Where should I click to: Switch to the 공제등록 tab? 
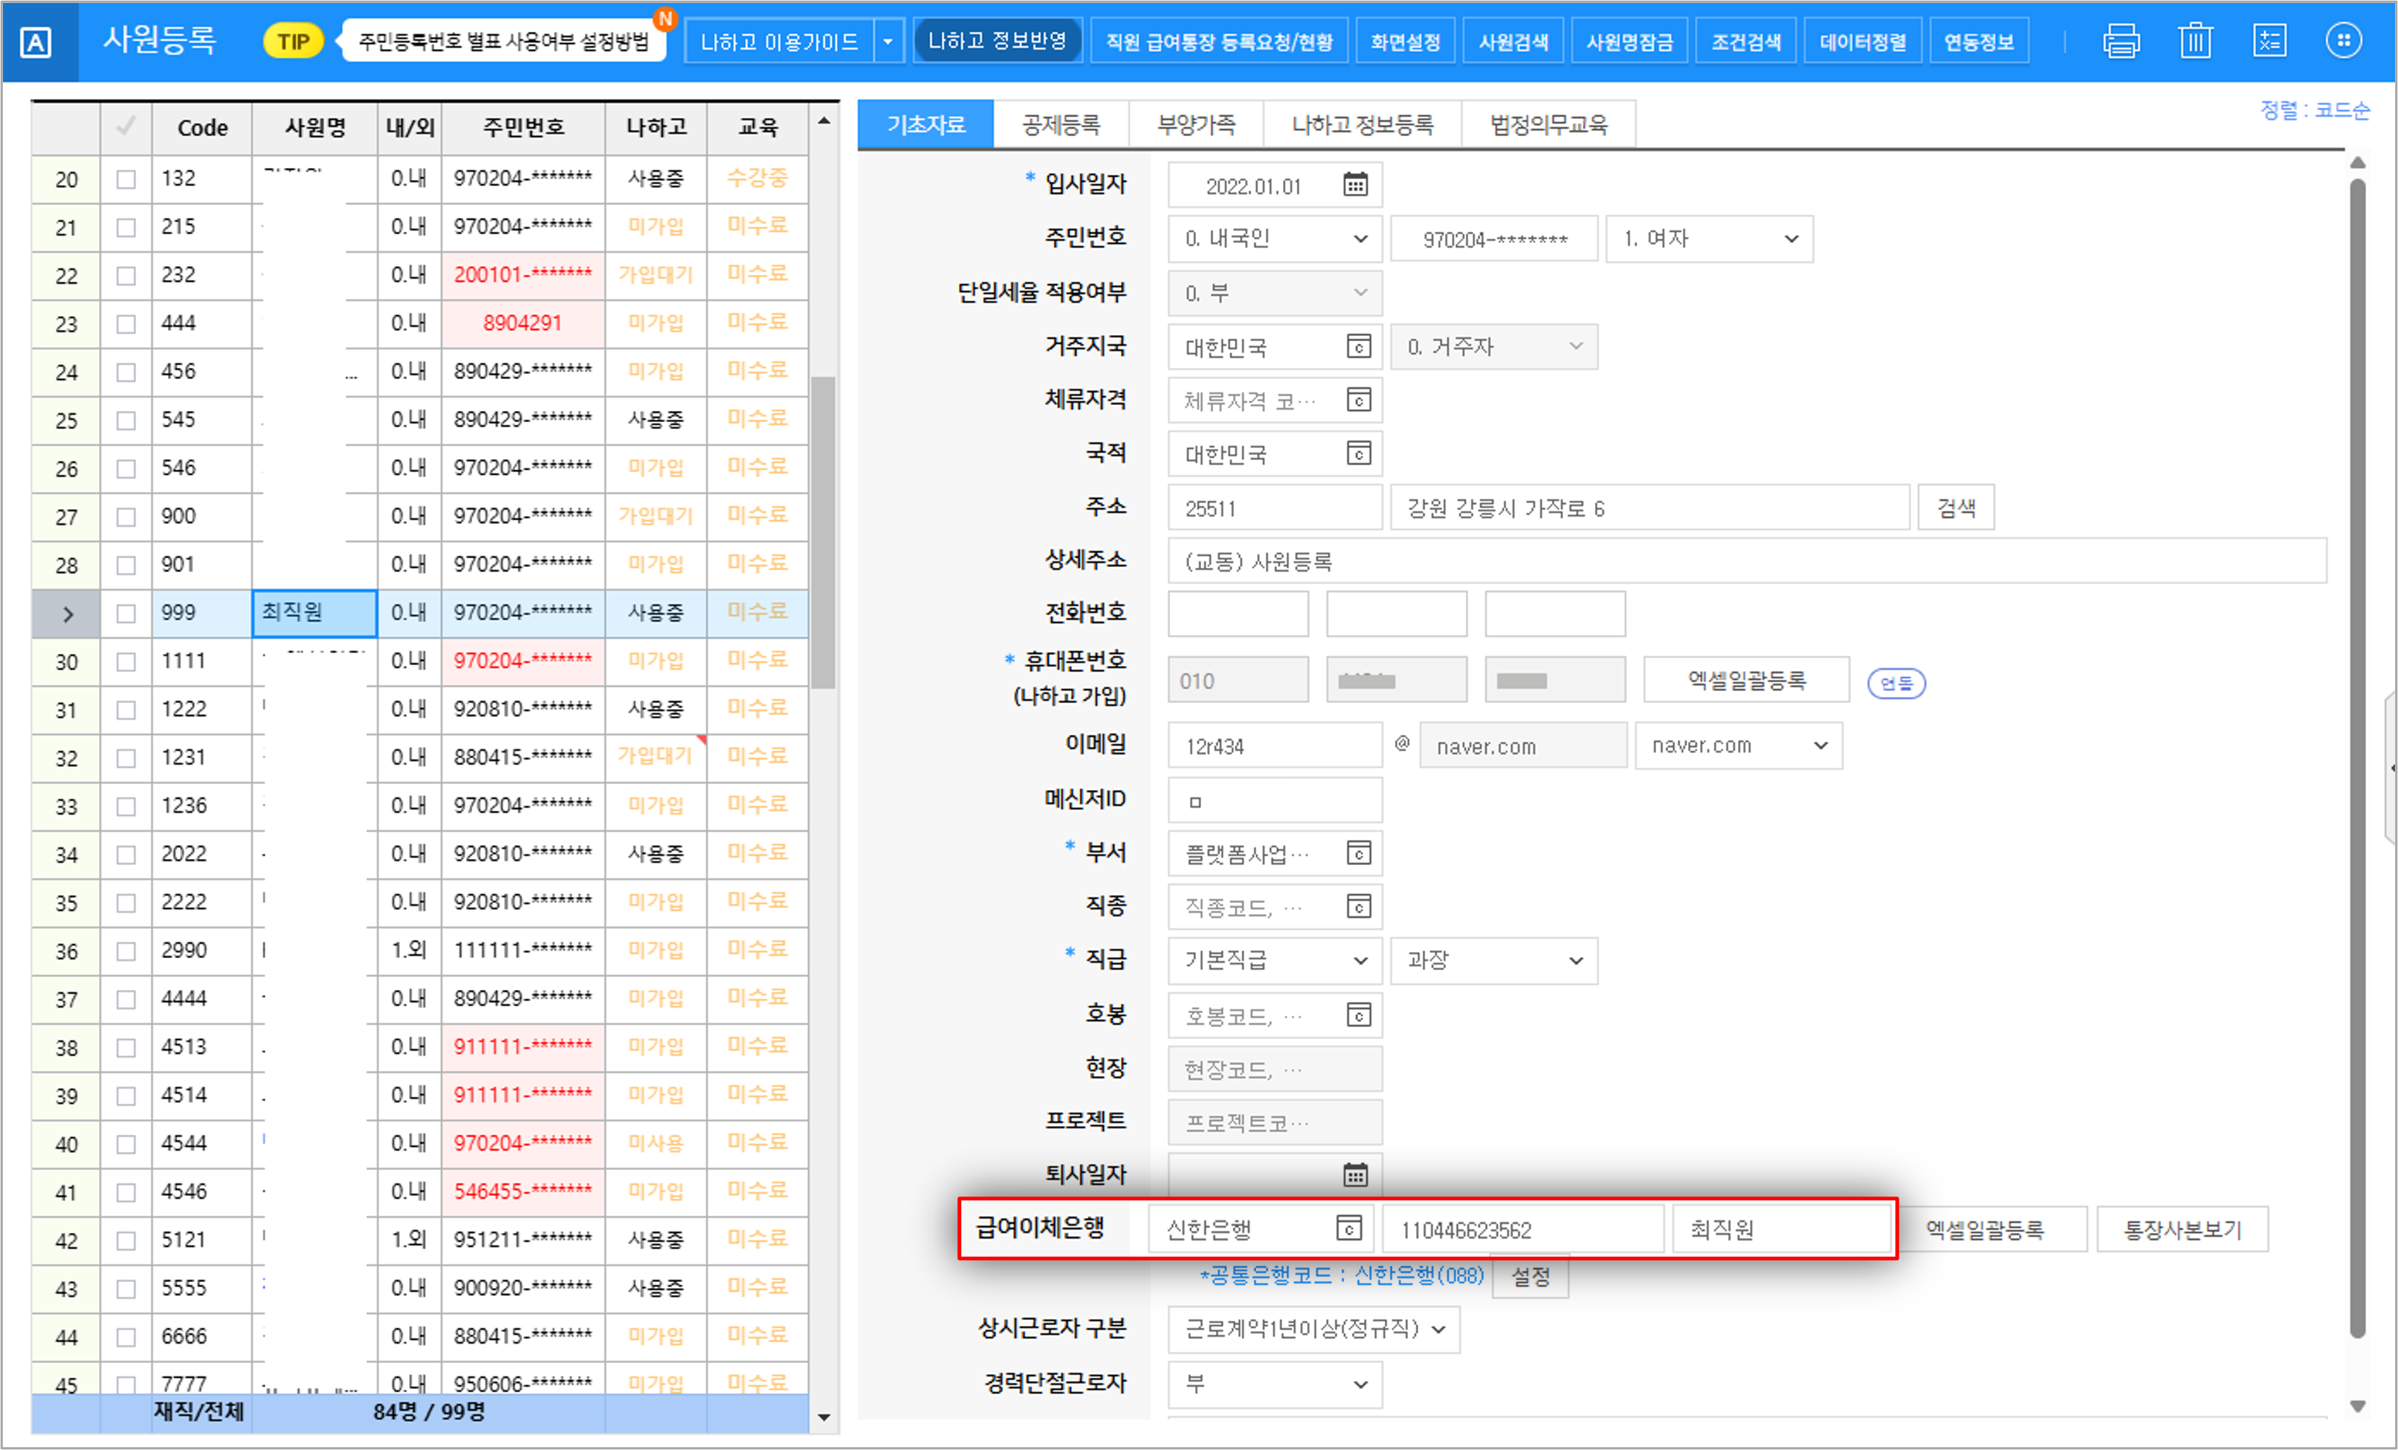click(x=1061, y=125)
